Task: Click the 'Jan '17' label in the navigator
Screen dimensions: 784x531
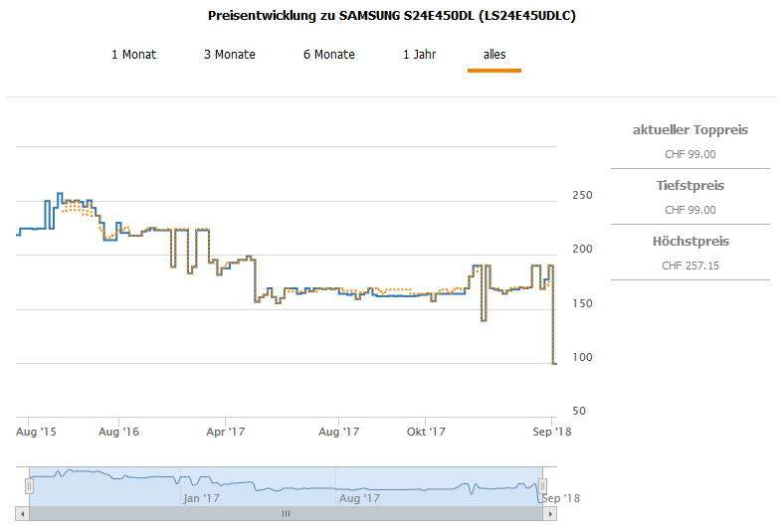Action: [x=201, y=498]
